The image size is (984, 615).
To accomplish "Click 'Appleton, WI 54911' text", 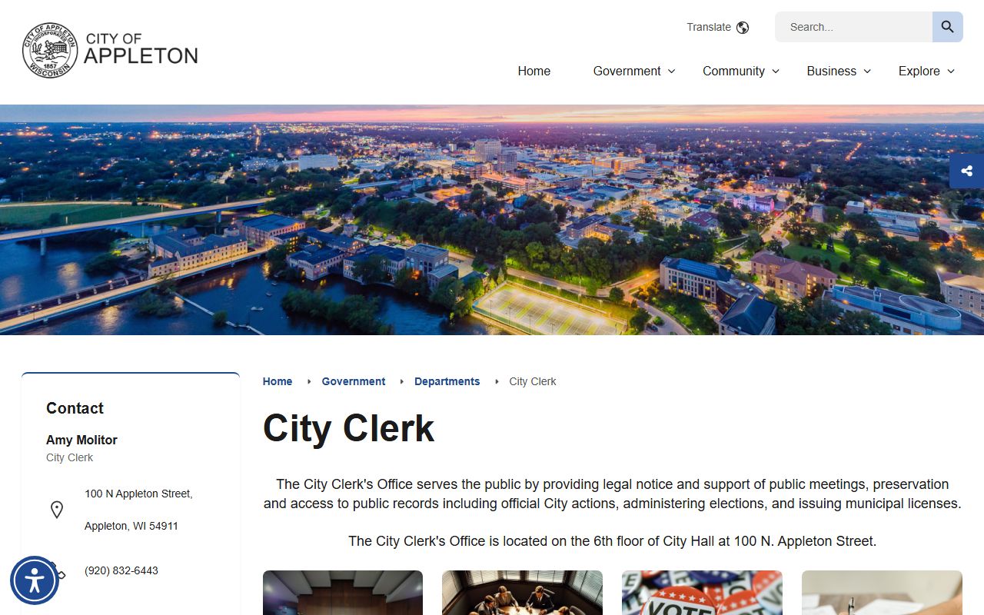I will point(131,526).
